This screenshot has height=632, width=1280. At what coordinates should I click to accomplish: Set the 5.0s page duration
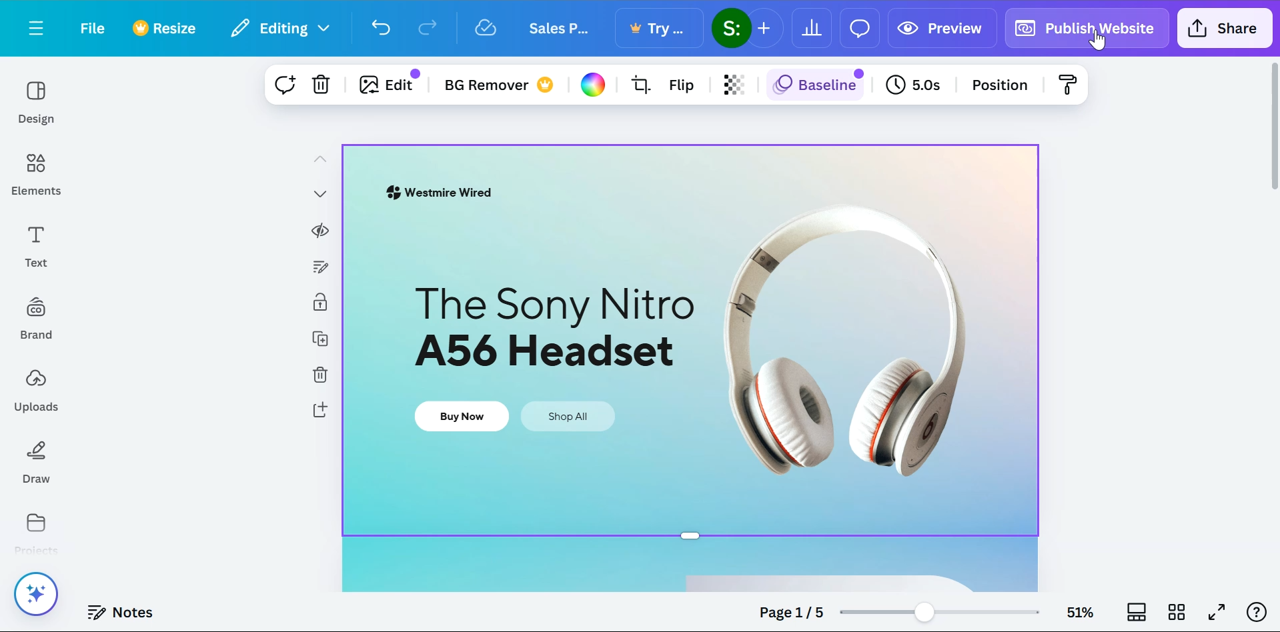click(x=913, y=85)
